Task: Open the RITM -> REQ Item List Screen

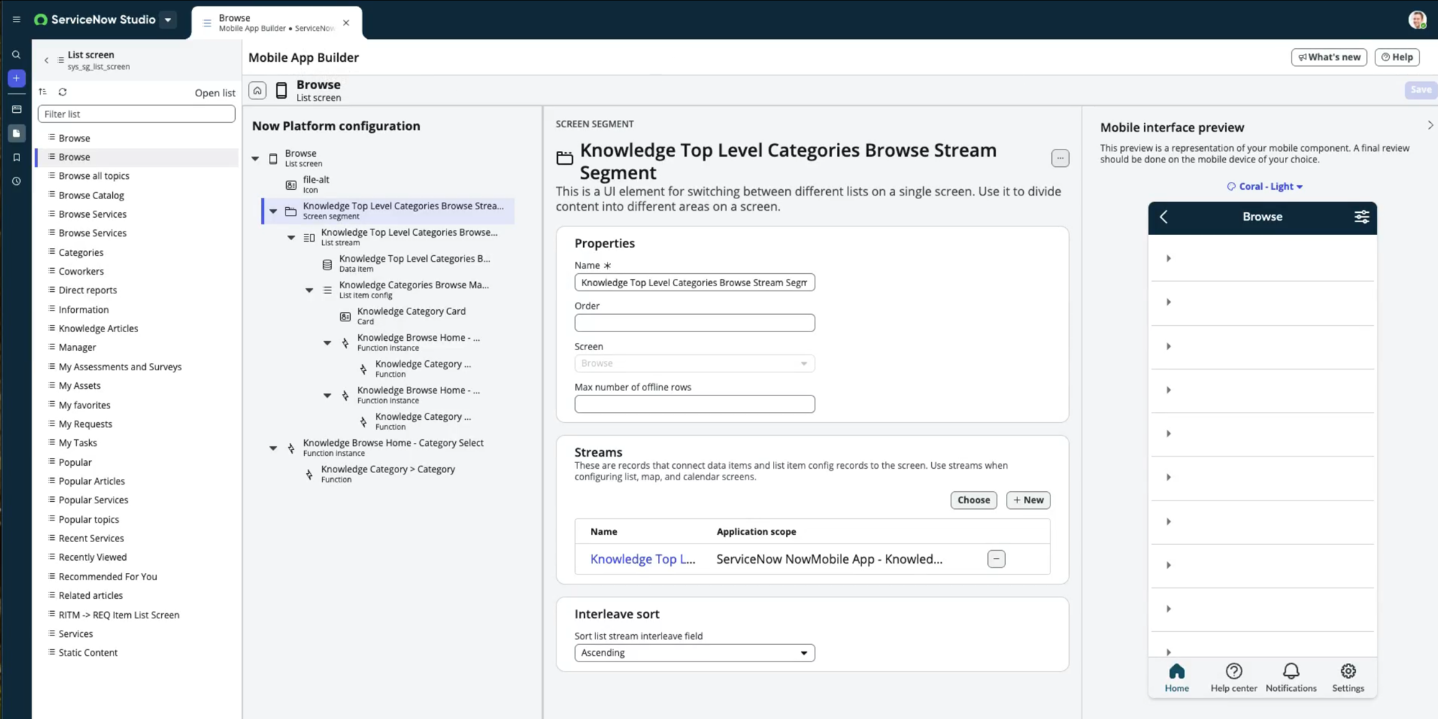Action: coord(119,615)
